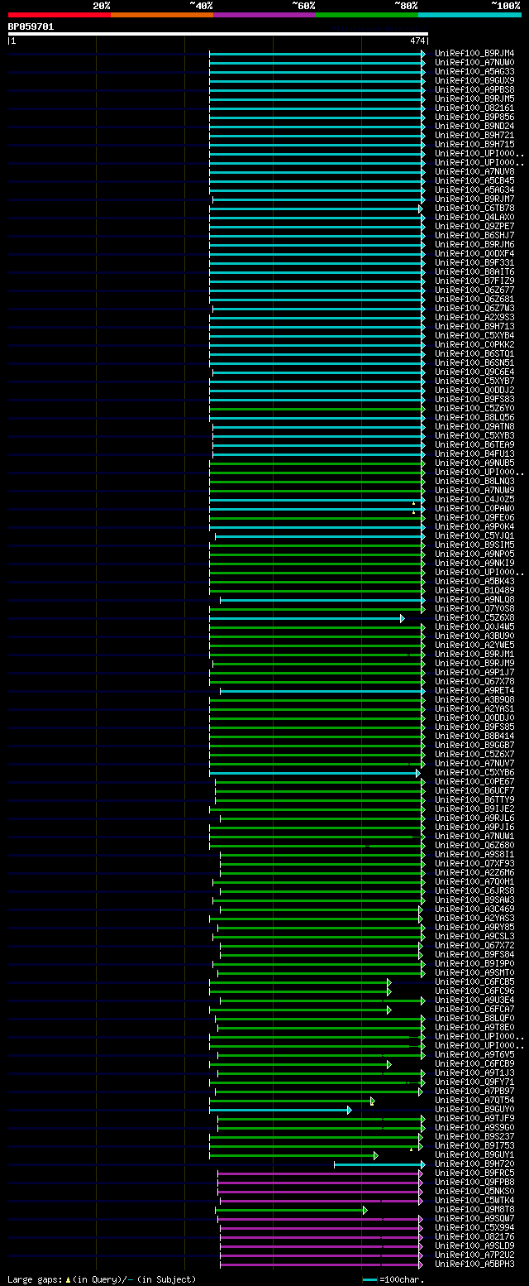Click label UniRef100_B9GUY1
The height and width of the screenshot is (1286, 529).
tap(474, 1155)
